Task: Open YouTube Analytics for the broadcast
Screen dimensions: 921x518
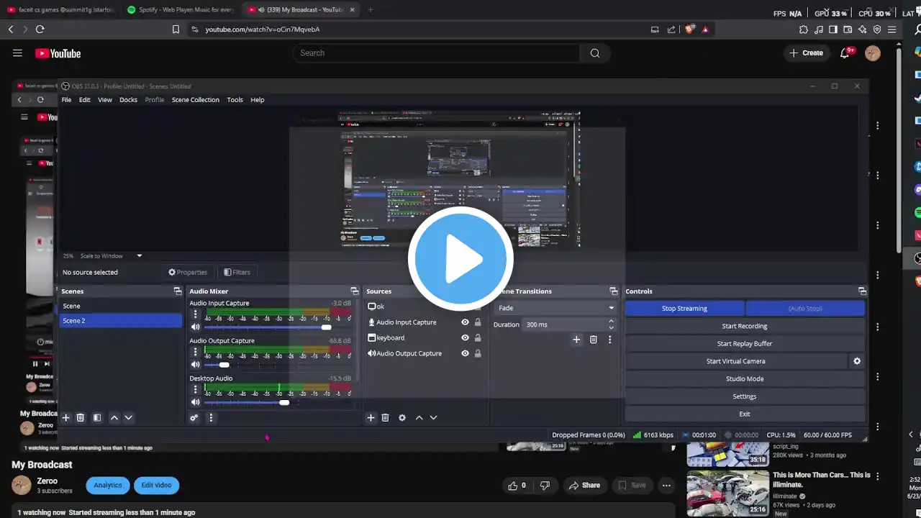Action: (108, 486)
